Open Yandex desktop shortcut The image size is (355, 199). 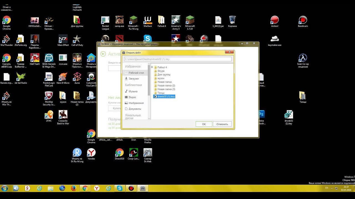[91, 154]
